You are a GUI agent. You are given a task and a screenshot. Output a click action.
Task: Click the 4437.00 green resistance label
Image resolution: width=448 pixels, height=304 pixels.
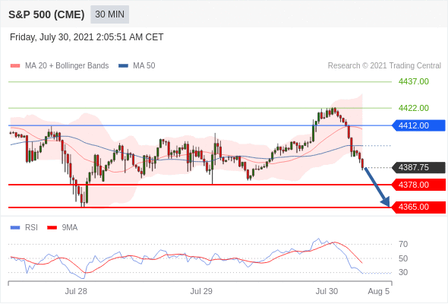pos(414,81)
